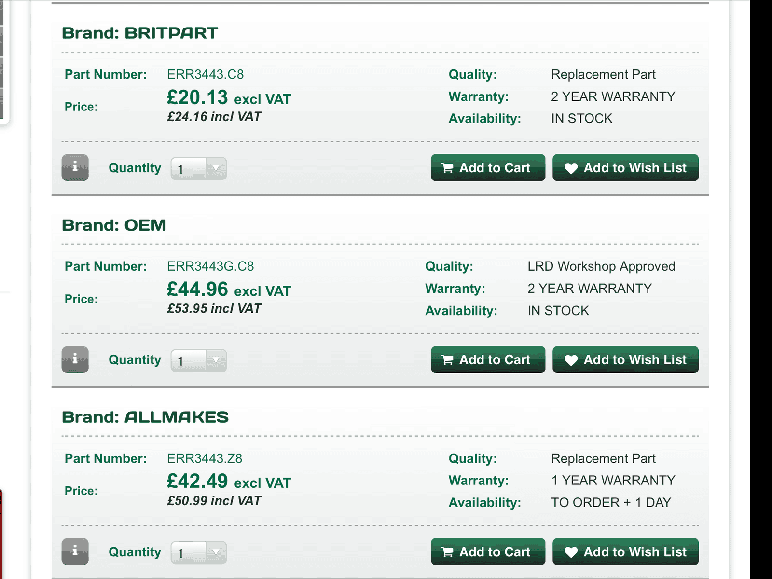Click Britpart's IN STOCK availability text
772x579 pixels.
pos(582,119)
